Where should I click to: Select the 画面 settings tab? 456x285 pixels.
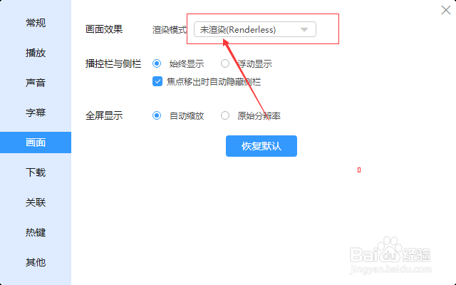[x=36, y=142]
